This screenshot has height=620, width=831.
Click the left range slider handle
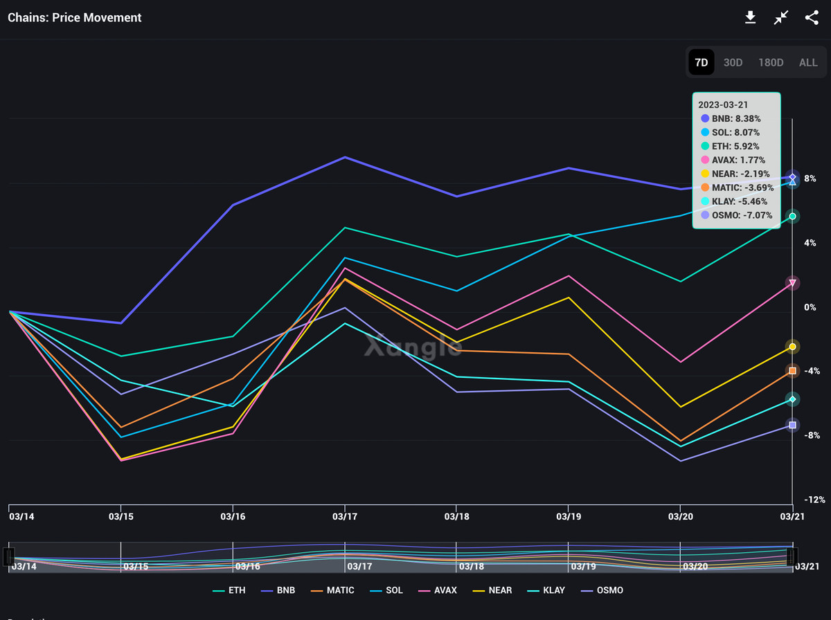point(9,556)
